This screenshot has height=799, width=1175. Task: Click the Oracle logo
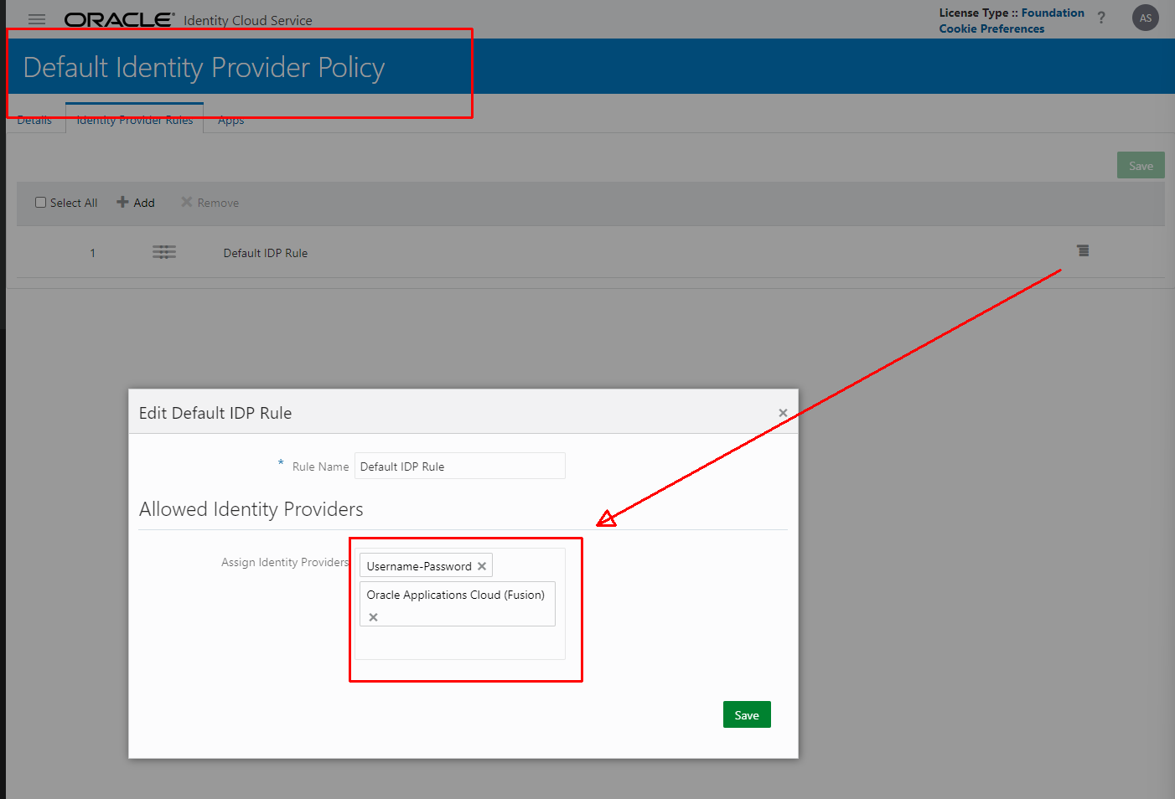pos(119,19)
